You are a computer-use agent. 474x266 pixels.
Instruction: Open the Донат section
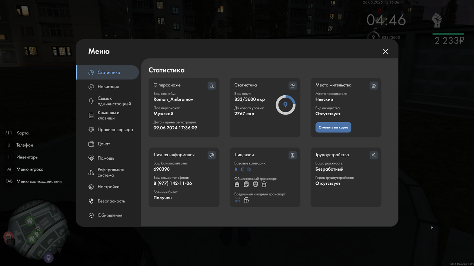pyautogui.click(x=107, y=144)
